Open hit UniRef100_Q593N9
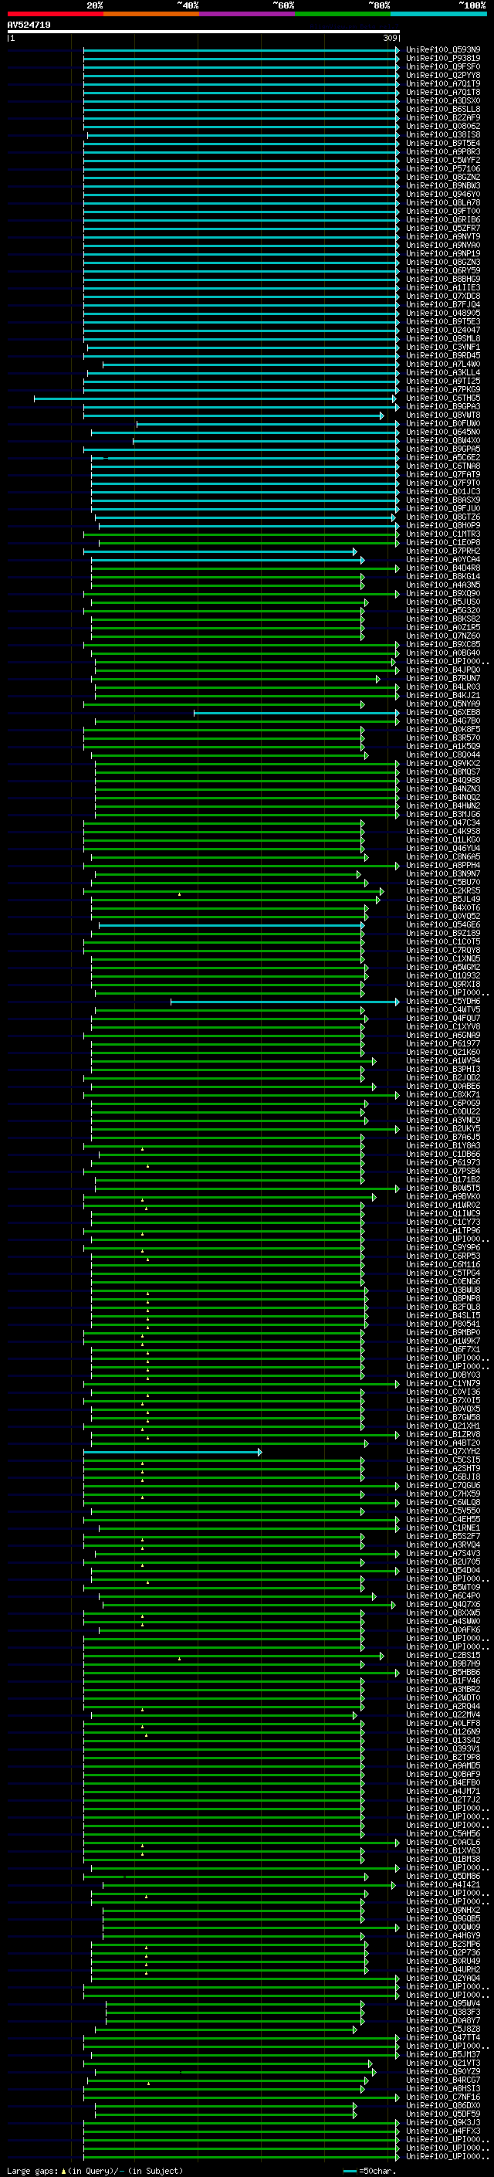This screenshot has width=494, height=2177. (443, 50)
